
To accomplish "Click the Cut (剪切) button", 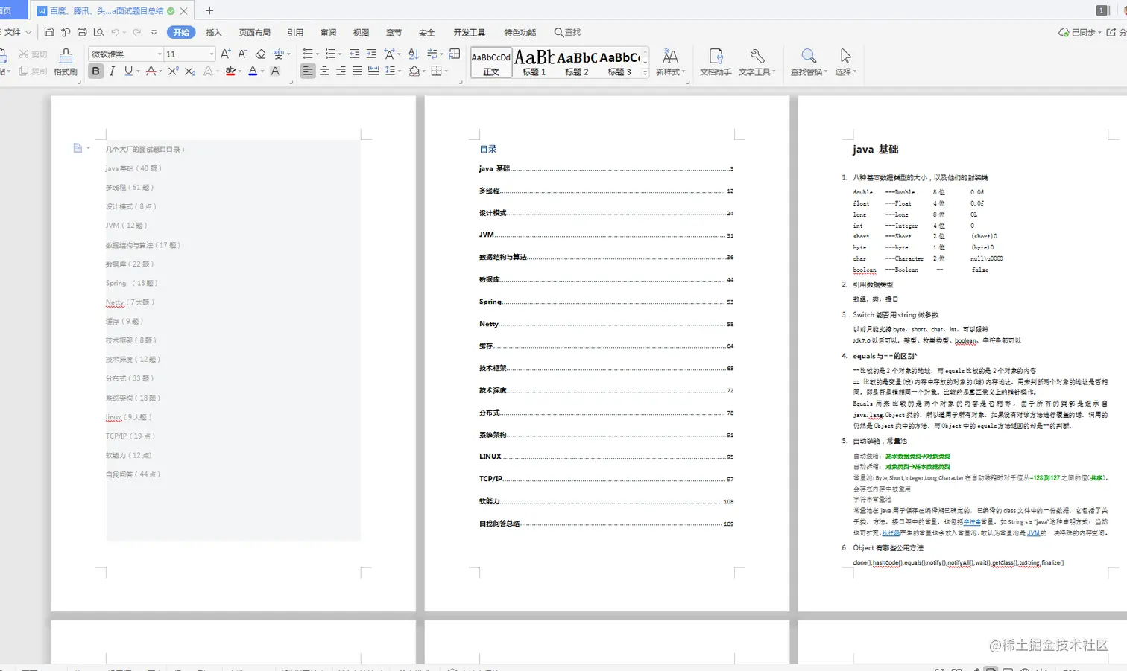I will (33, 54).
